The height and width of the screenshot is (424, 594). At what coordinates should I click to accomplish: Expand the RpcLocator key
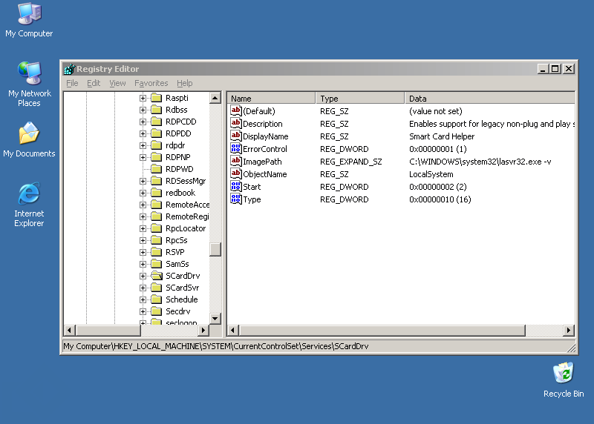click(143, 228)
